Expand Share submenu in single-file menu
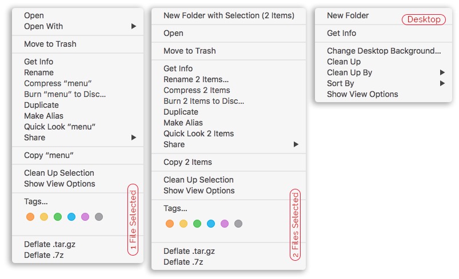The image size is (459, 279). coord(134,138)
